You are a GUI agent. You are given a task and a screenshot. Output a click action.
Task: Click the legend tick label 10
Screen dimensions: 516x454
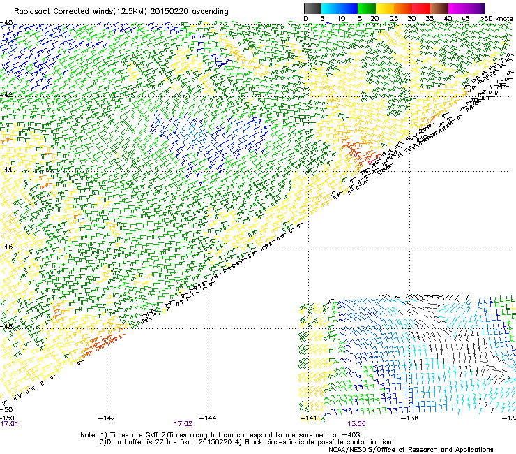click(341, 19)
